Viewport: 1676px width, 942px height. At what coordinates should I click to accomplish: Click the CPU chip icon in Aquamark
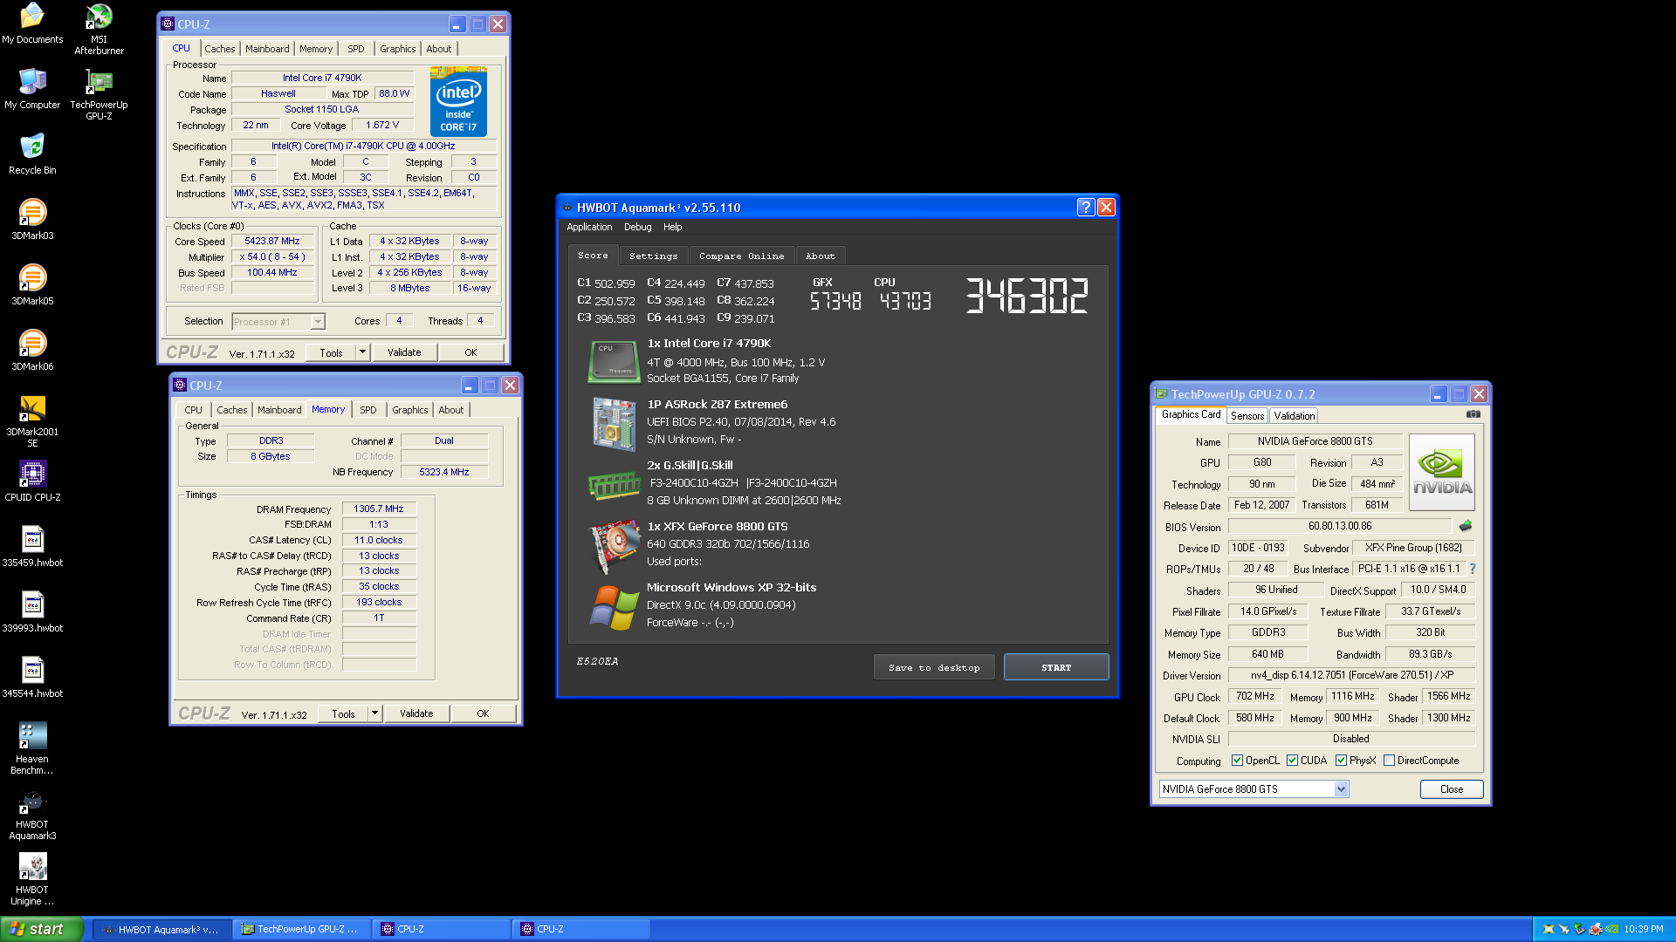pos(615,361)
